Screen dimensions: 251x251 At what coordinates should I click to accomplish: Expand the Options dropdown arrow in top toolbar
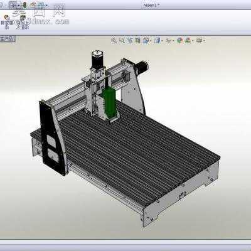click(x=47, y=5)
